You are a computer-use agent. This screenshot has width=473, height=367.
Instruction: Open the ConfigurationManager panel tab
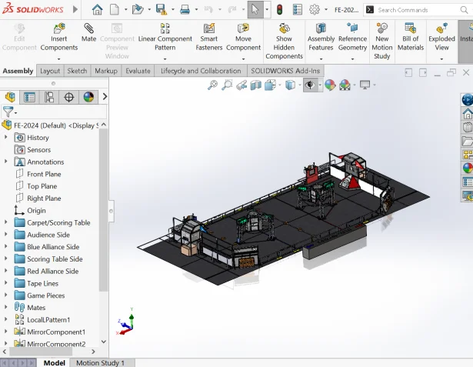point(49,97)
